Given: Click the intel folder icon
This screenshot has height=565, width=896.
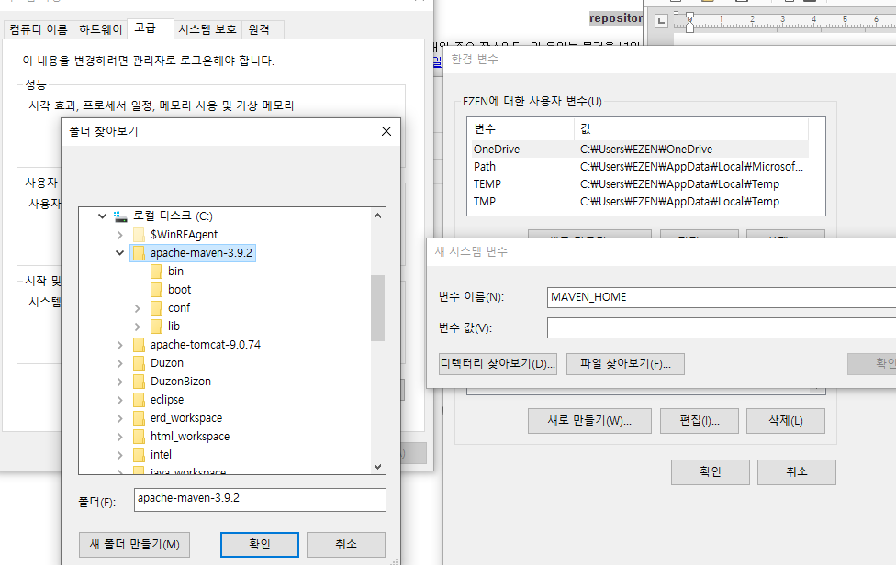Looking at the screenshot, I should click(x=139, y=455).
